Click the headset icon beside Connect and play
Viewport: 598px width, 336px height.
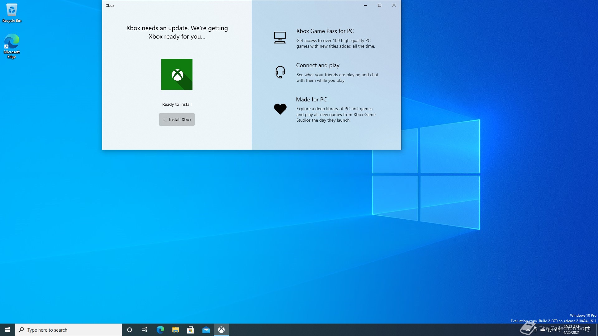click(280, 72)
